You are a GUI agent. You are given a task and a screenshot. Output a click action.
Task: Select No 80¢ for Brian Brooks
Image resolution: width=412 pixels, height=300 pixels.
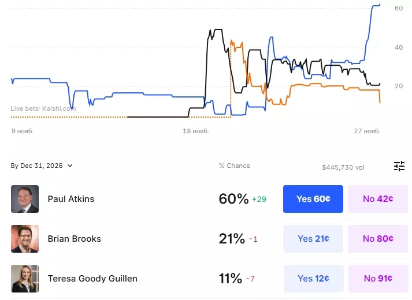(378, 239)
